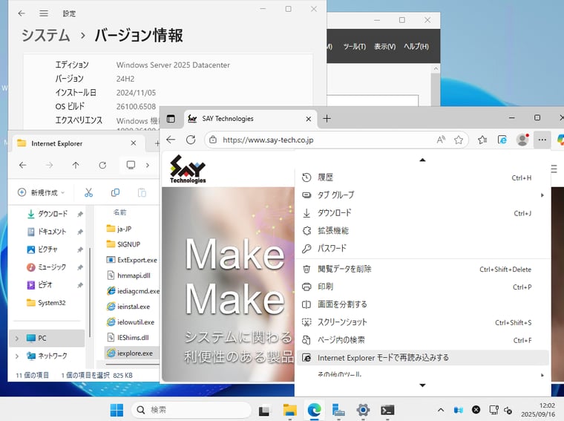Go back in Edge browser
The image size is (564, 421).
coord(171,140)
